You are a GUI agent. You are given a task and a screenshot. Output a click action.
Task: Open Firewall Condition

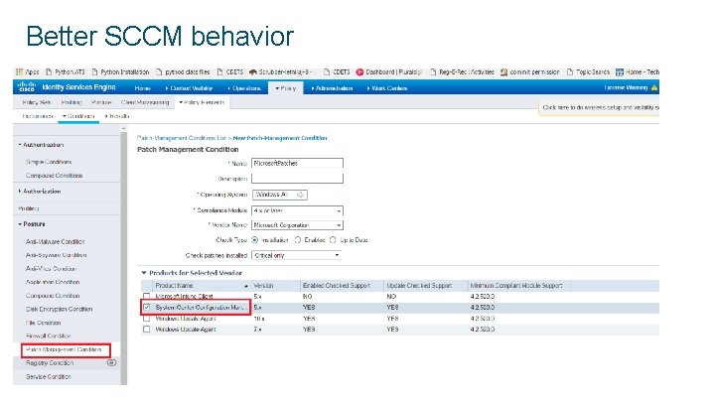[x=49, y=335]
